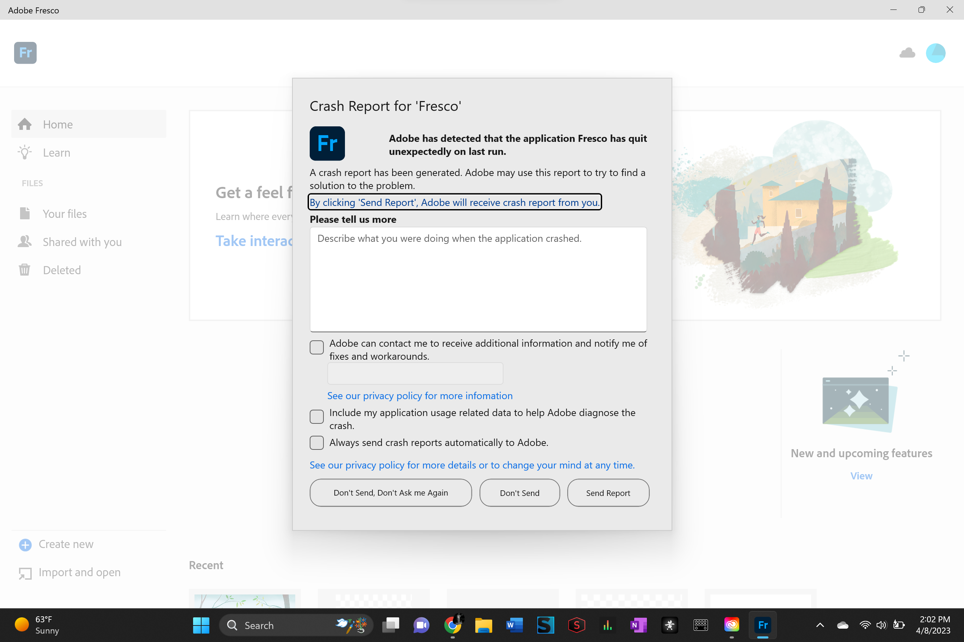The height and width of the screenshot is (642, 964).
Task: Enable include application usage data checkbox
Action: tap(316, 416)
